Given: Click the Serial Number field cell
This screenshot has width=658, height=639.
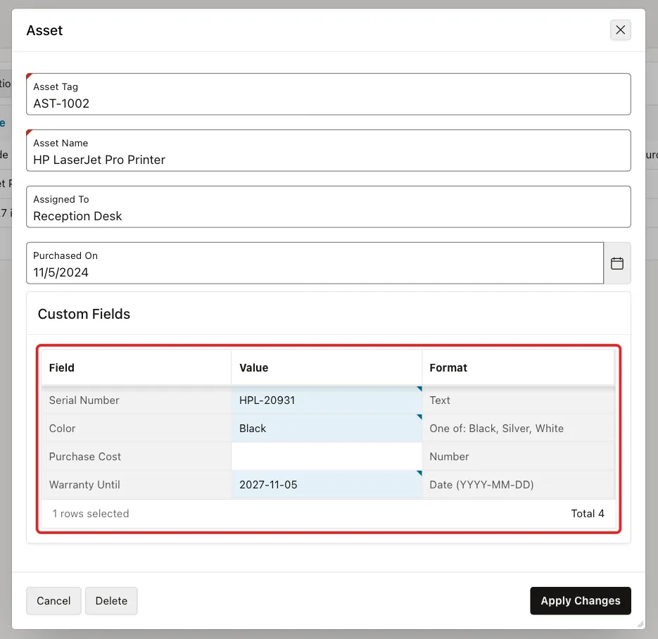Looking at the screenshot, I should [x=137, y=400].
